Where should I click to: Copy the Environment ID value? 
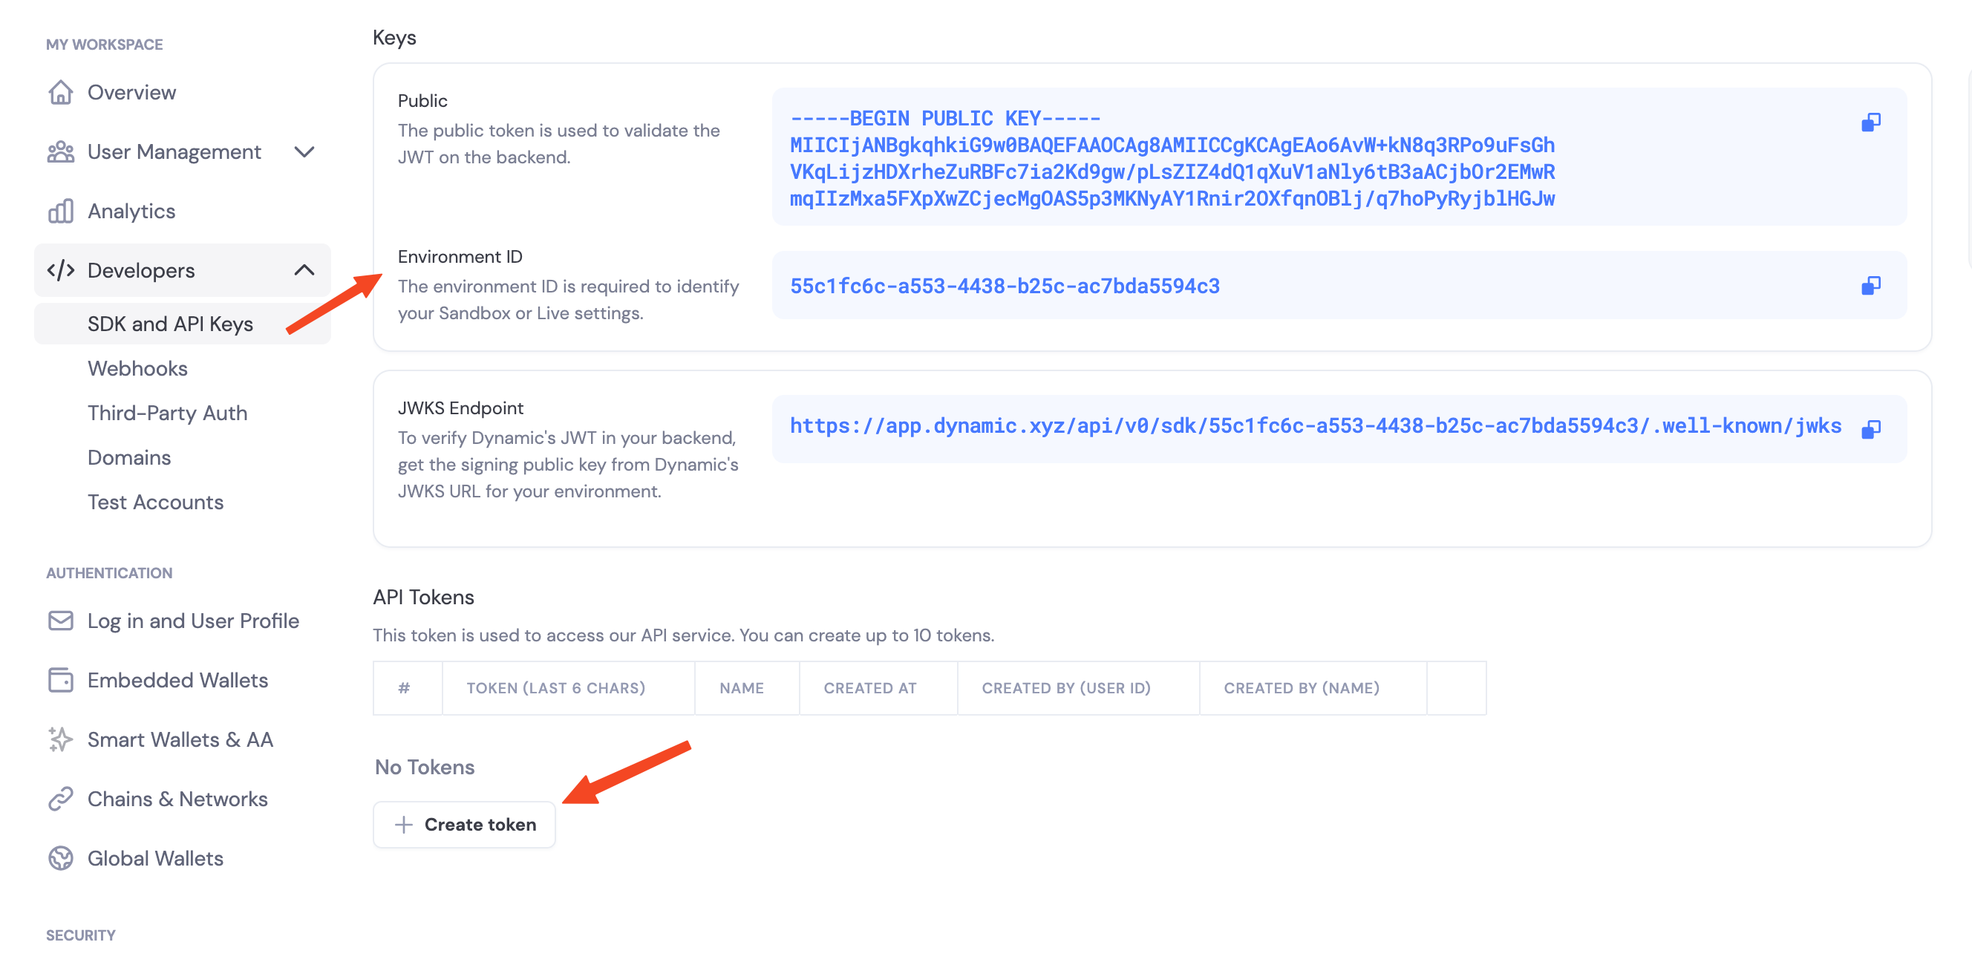click(1870, 287)
